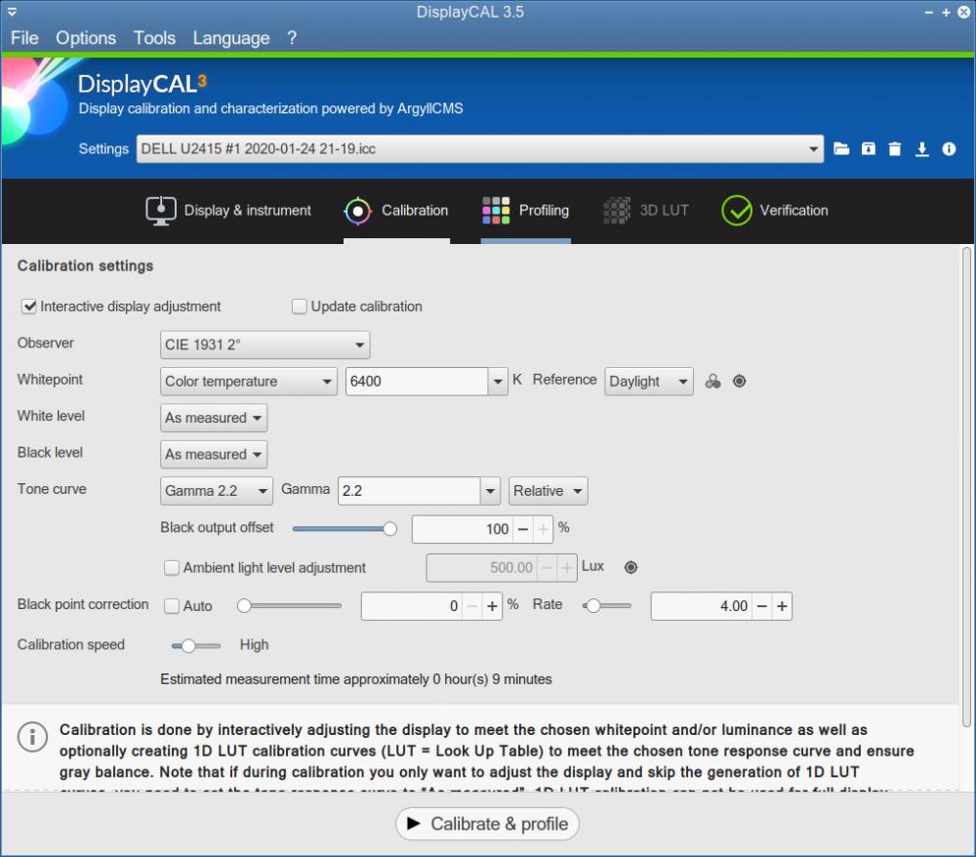The image size is (976, 857).
Task: Open the Language menu
Action: (231, 38)
